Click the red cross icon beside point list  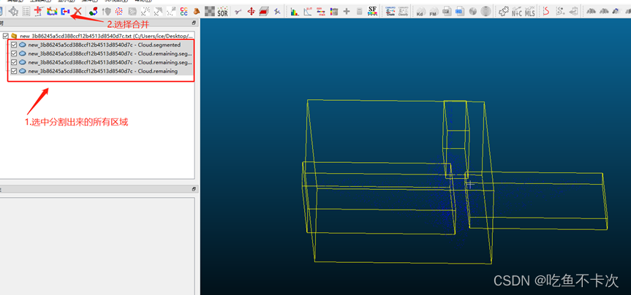pos(39,12)
